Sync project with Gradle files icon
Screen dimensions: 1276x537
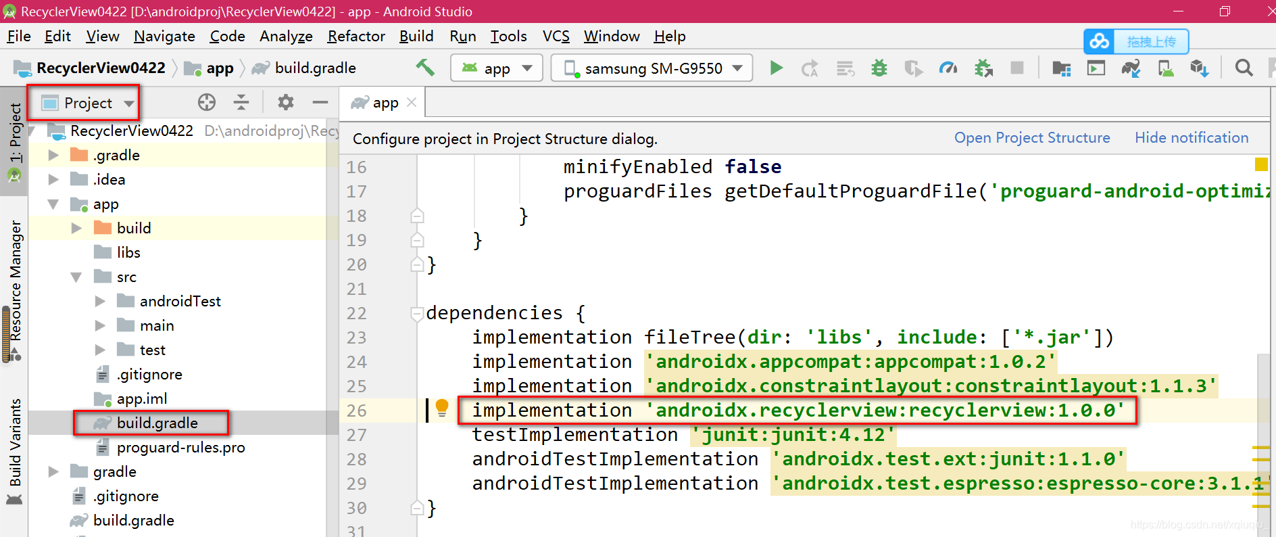coord(1131,68)
